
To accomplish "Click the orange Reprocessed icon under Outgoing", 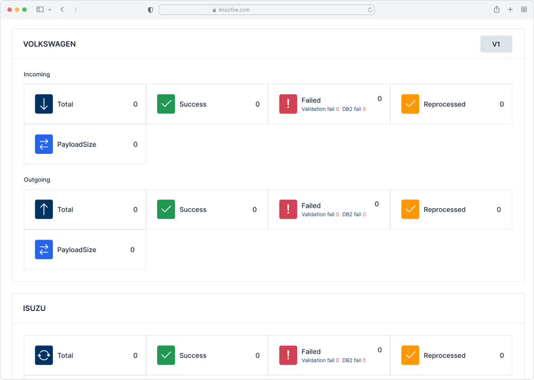I will 410,209.
